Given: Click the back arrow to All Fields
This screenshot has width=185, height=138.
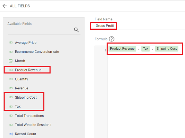Looking at the screenshot, I should click(x=5, y=6).
